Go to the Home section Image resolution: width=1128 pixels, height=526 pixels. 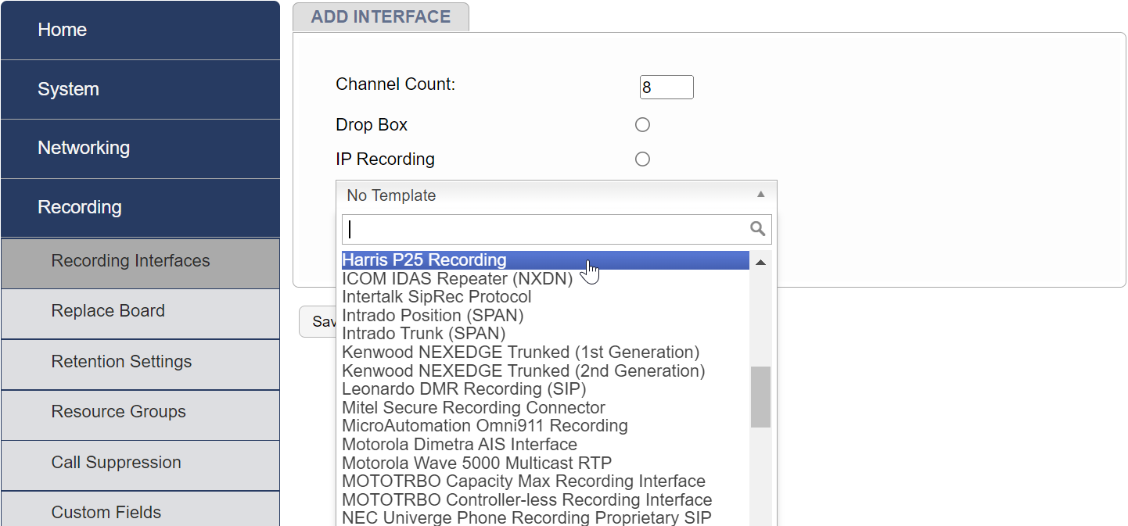click(x=62, y=30)
